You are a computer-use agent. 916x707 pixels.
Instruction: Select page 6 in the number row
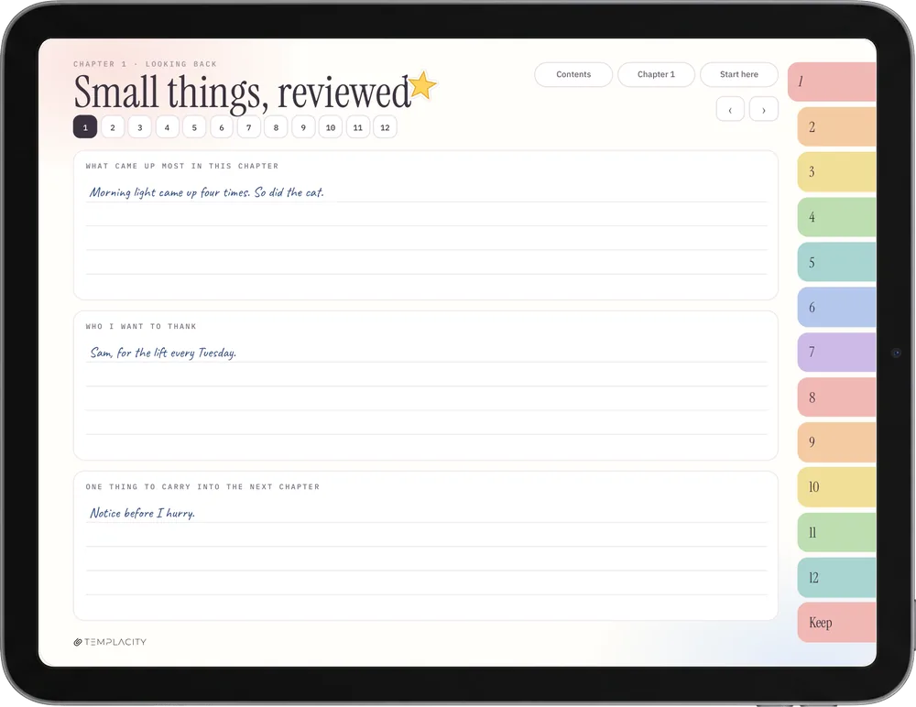(222, 127)
